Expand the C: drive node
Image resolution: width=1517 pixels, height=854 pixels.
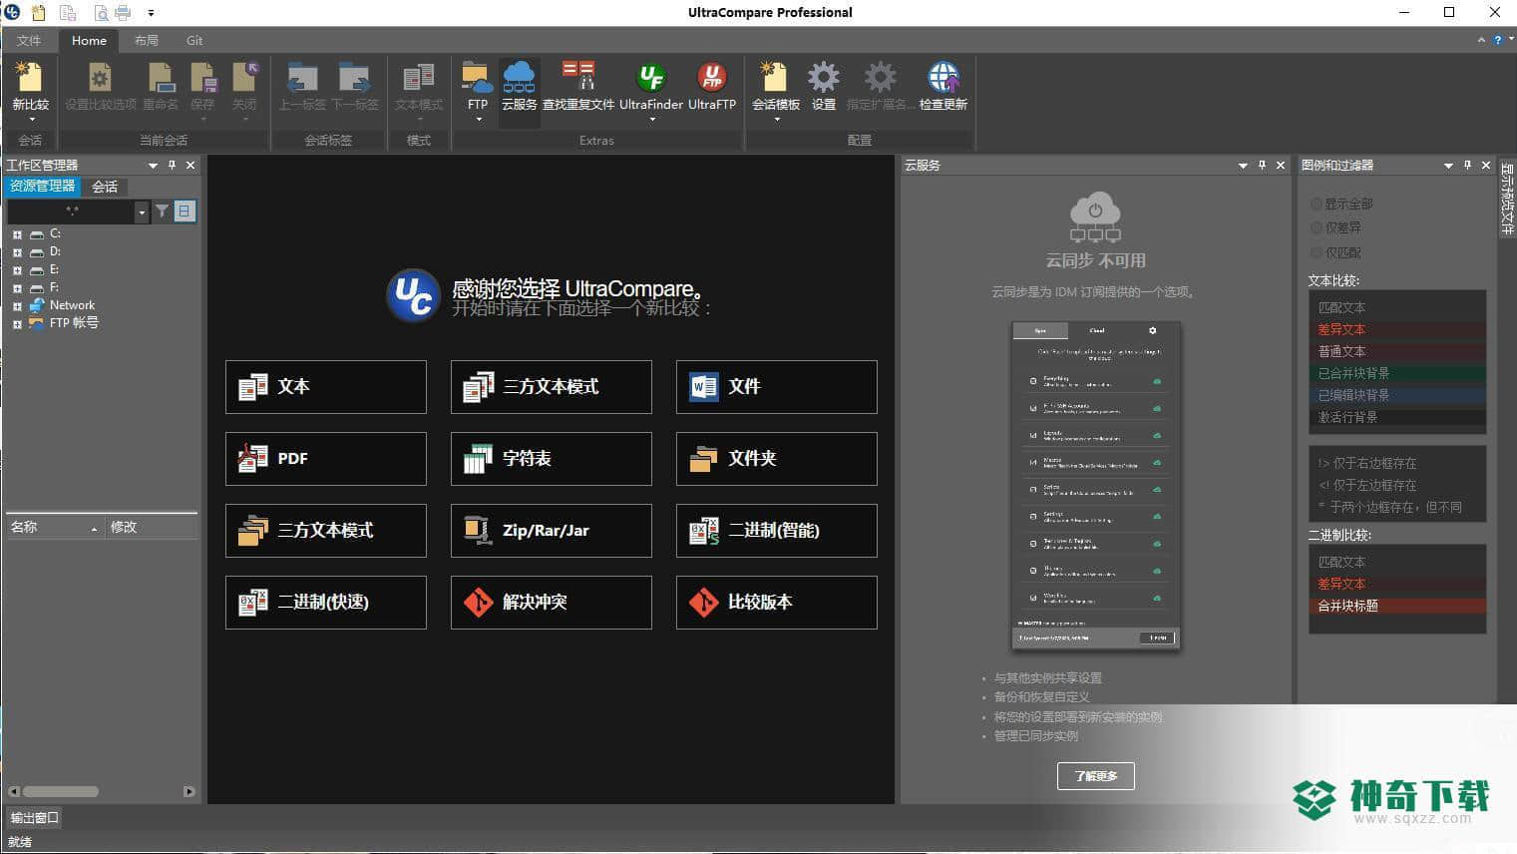point(17,234)
